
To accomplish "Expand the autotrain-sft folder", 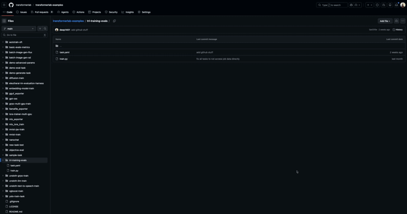I will [x=3, y=42].
